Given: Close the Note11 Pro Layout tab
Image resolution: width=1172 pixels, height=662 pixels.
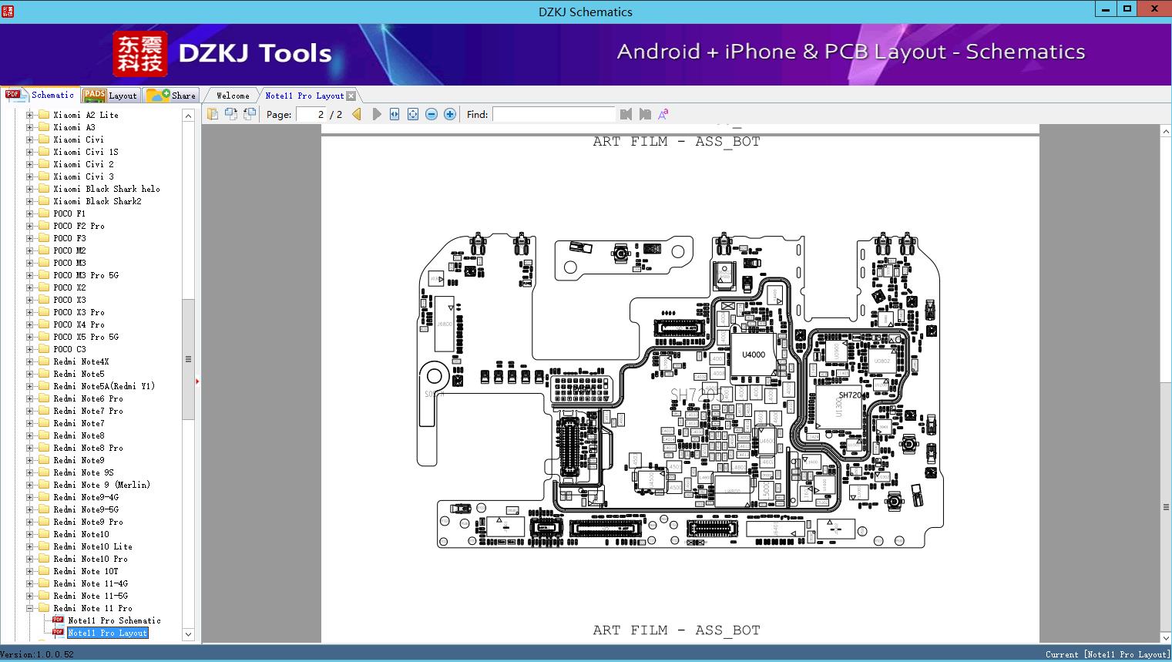Looking at the screenshot, I should click(x=351, y=96).
